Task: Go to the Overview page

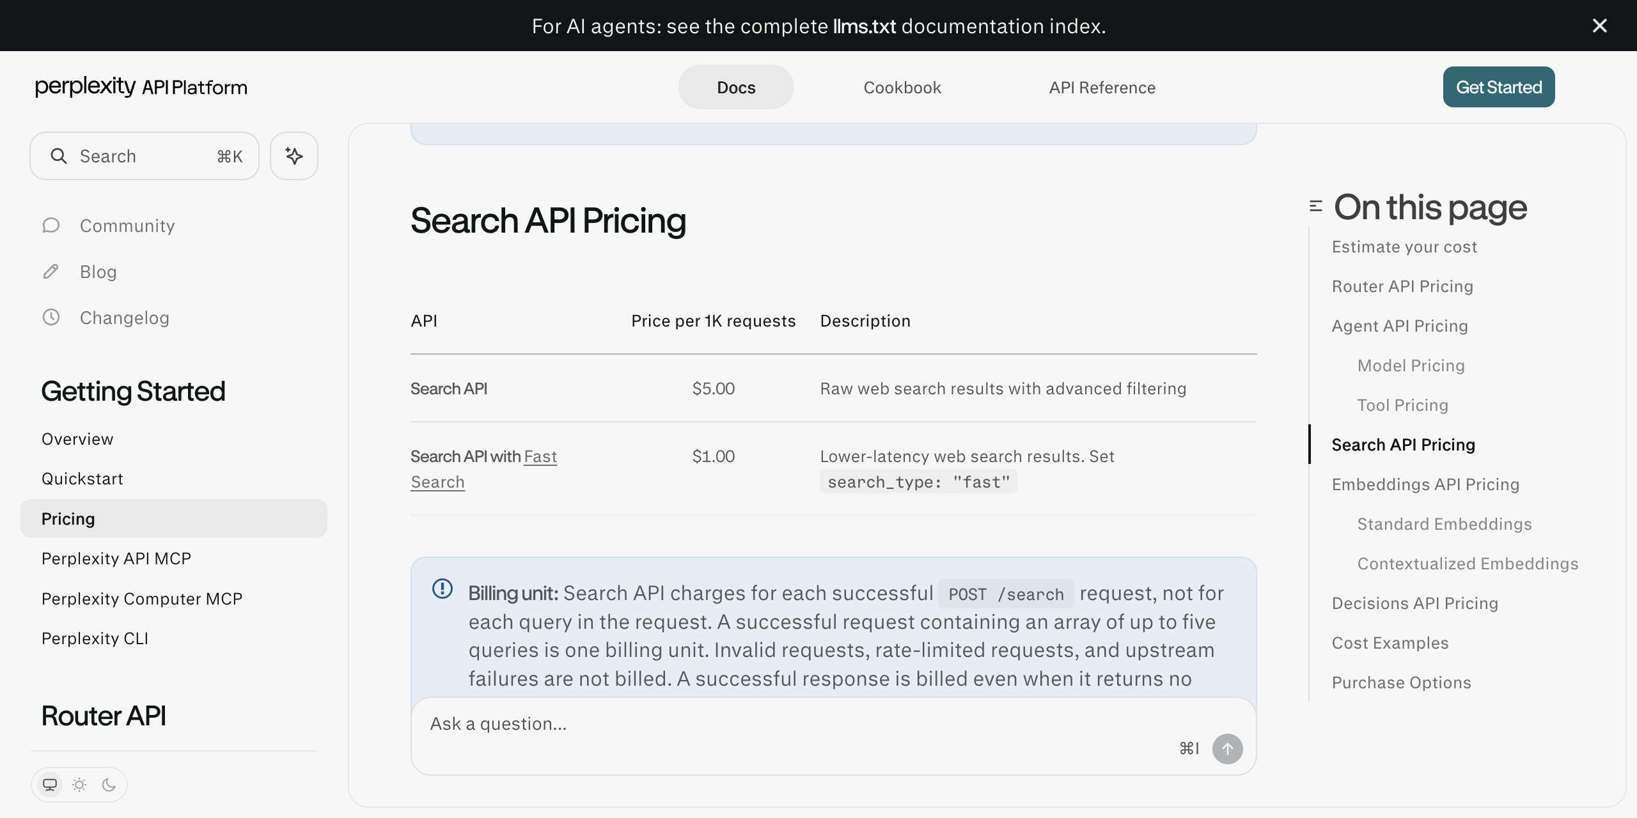Action: tap(77, 439)
